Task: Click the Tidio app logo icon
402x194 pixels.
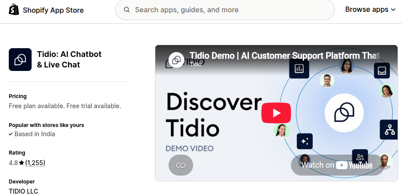Action: click(20, 60)
